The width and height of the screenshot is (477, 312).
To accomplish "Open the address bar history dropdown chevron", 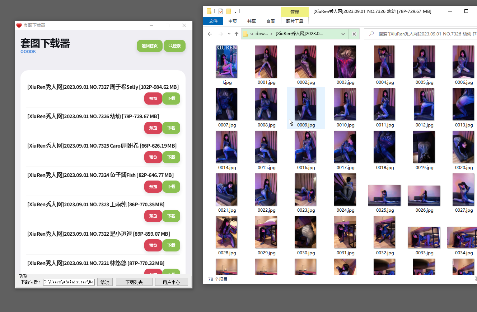I will pos(343,34).
